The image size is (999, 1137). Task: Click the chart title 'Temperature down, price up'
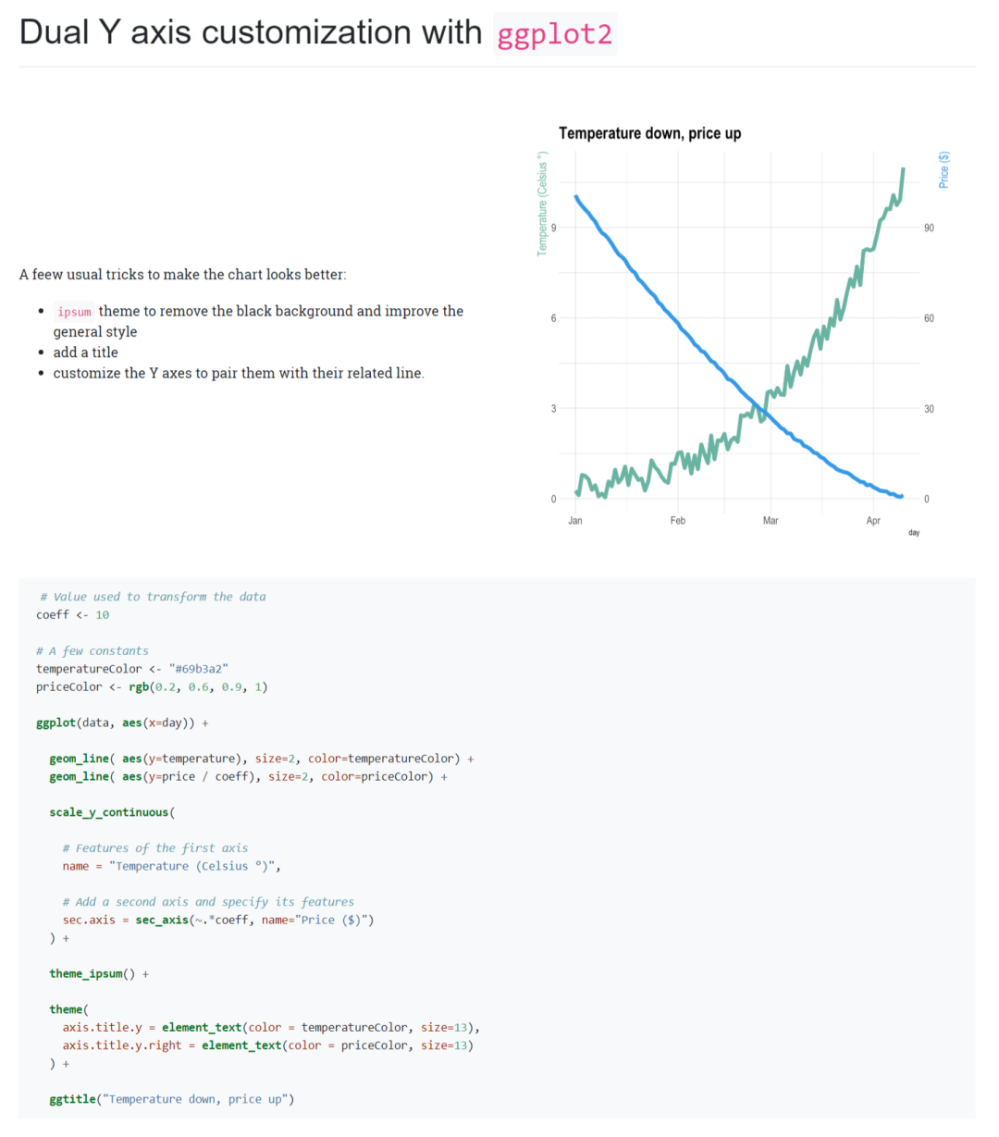(649, 133)
